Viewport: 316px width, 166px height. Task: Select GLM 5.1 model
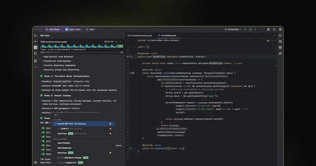coord(84,129)
